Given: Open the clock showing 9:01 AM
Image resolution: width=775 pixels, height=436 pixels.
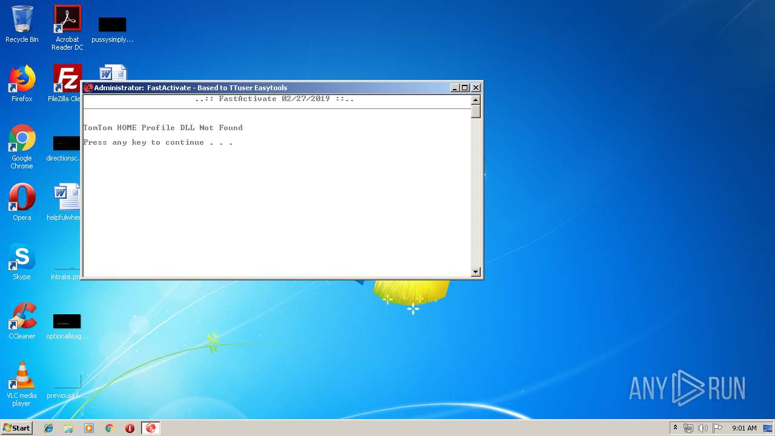Looking at the screenshot, I should (744, 428).
